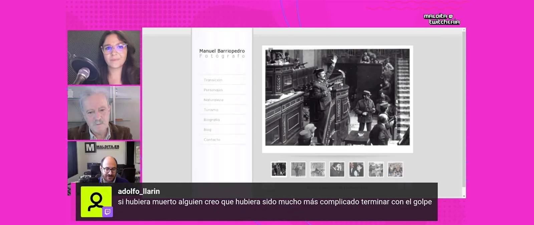Click the Manuel Barriopedro Fotógrafo site title
The image size is (534, 225).
coord(222,53)
